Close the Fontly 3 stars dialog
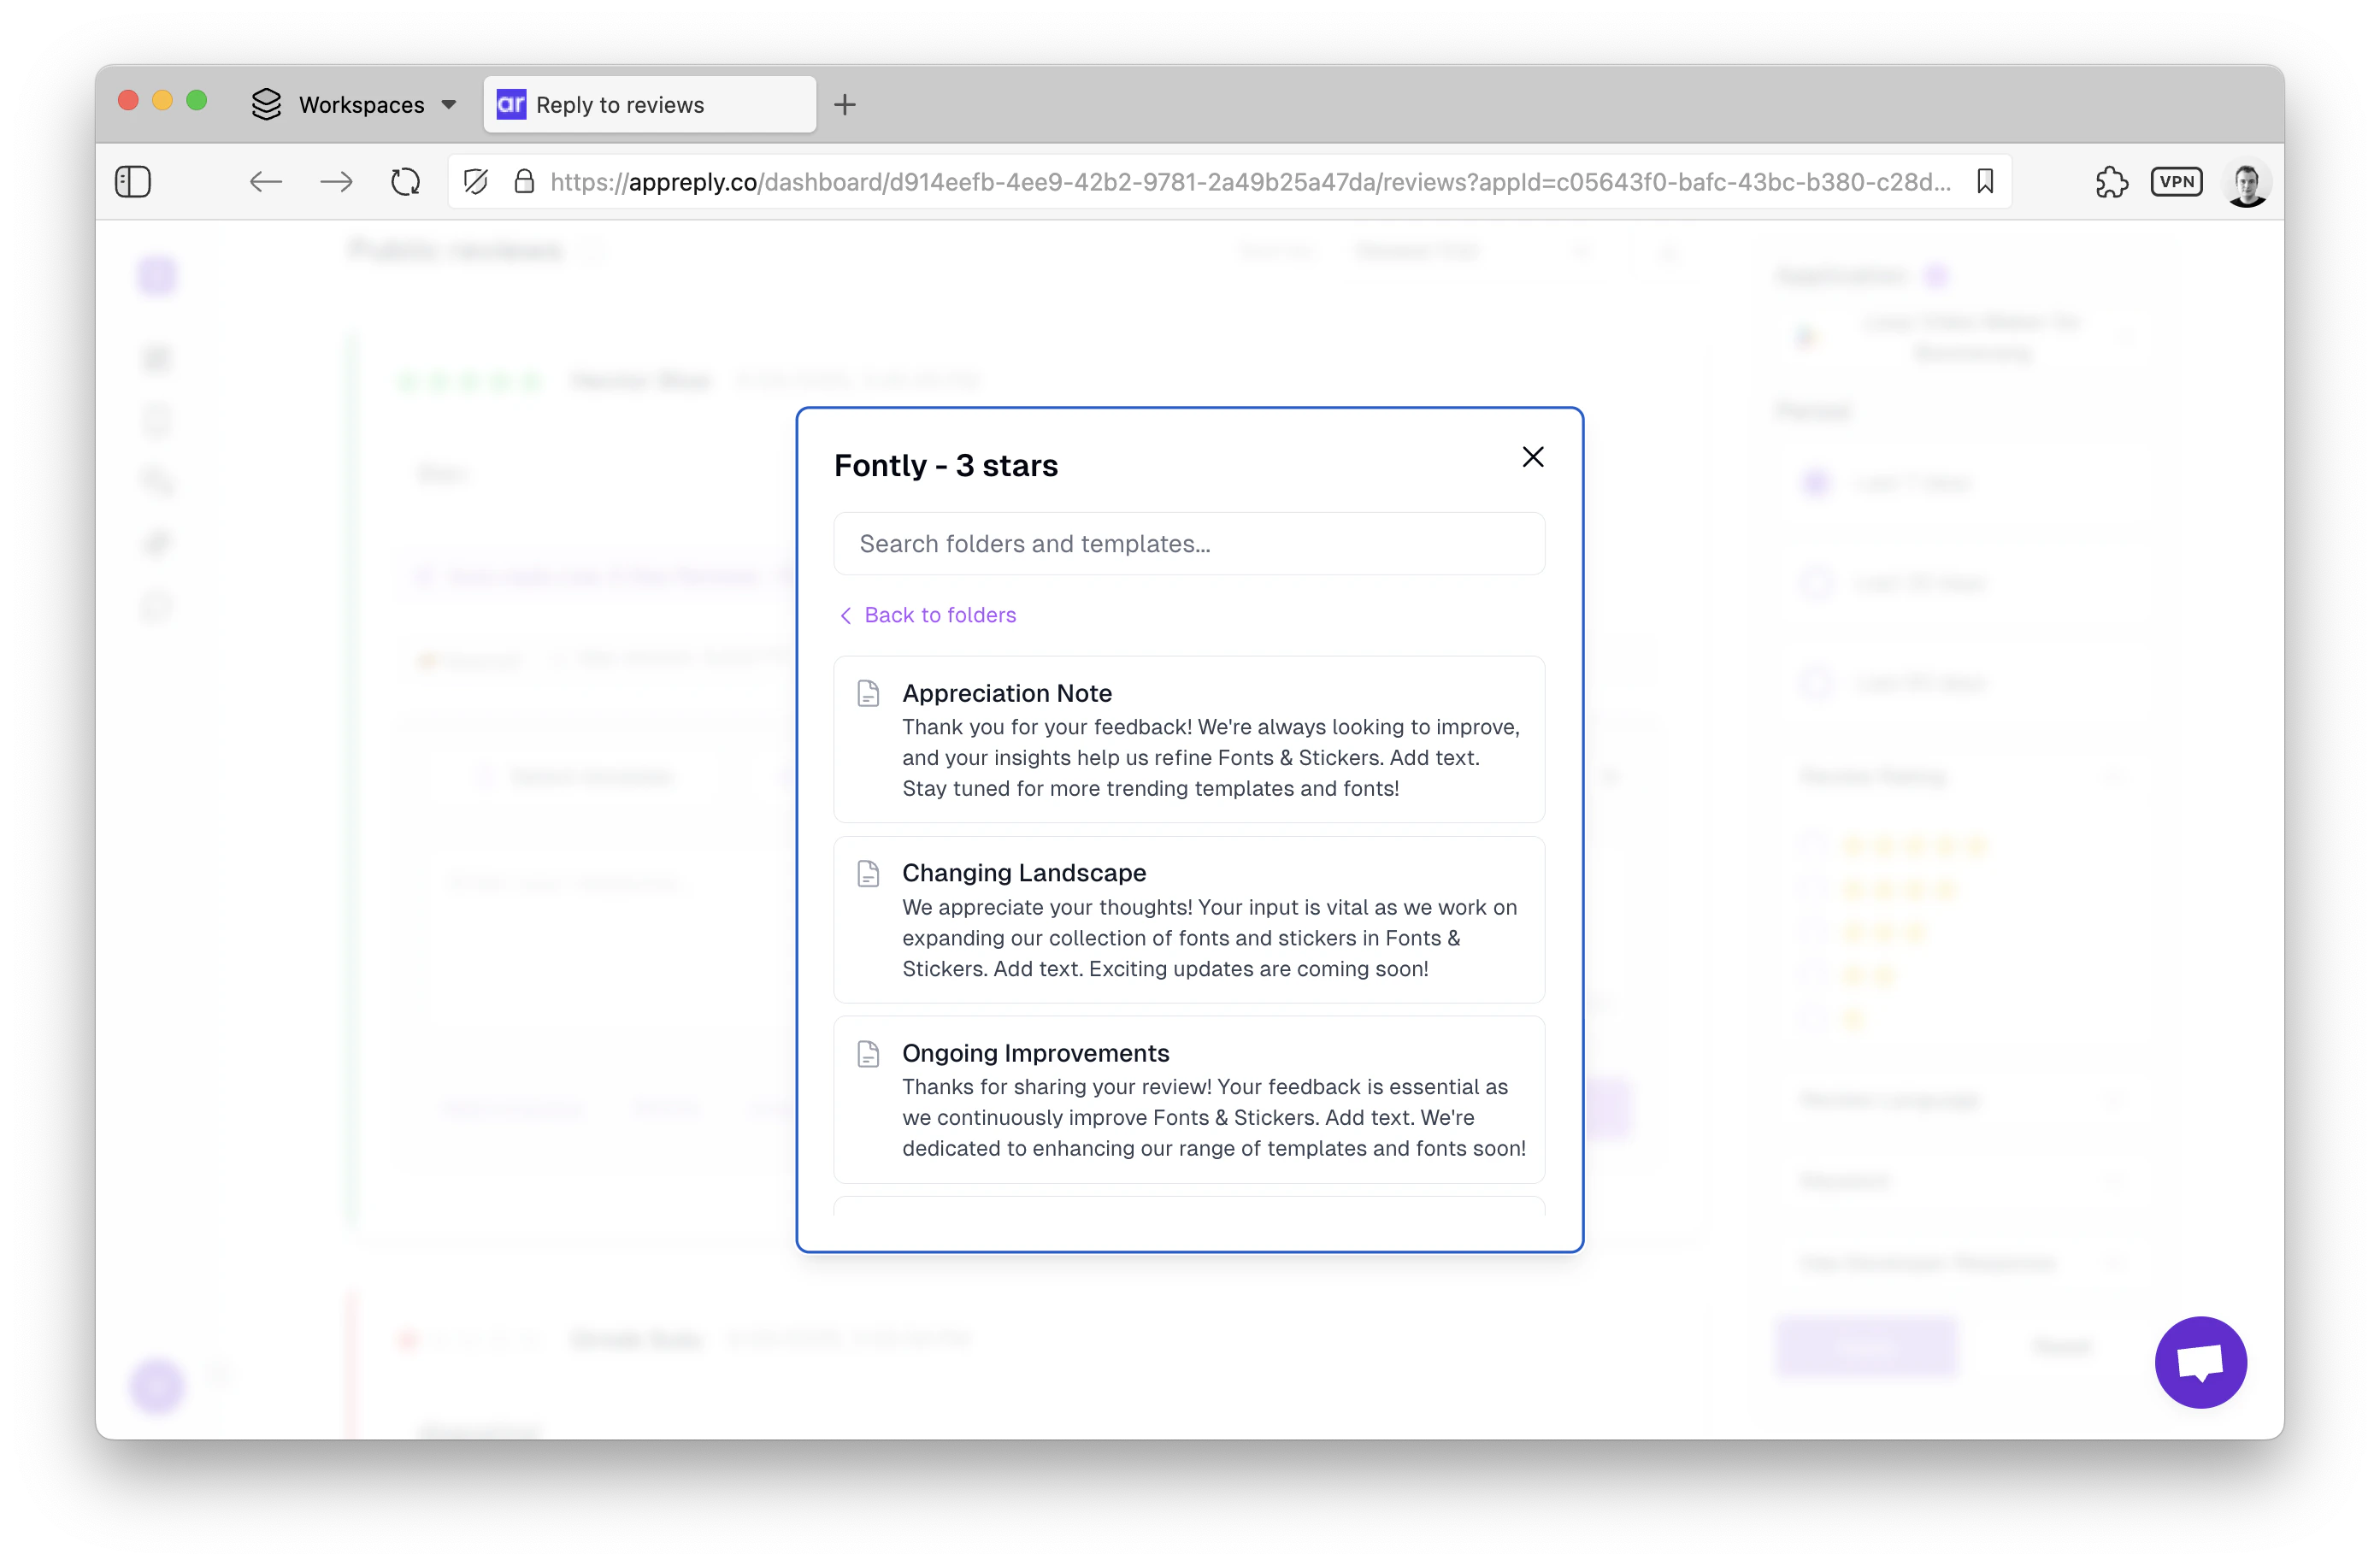This screenshot has height=1566, width=2380. [1532, 457]
